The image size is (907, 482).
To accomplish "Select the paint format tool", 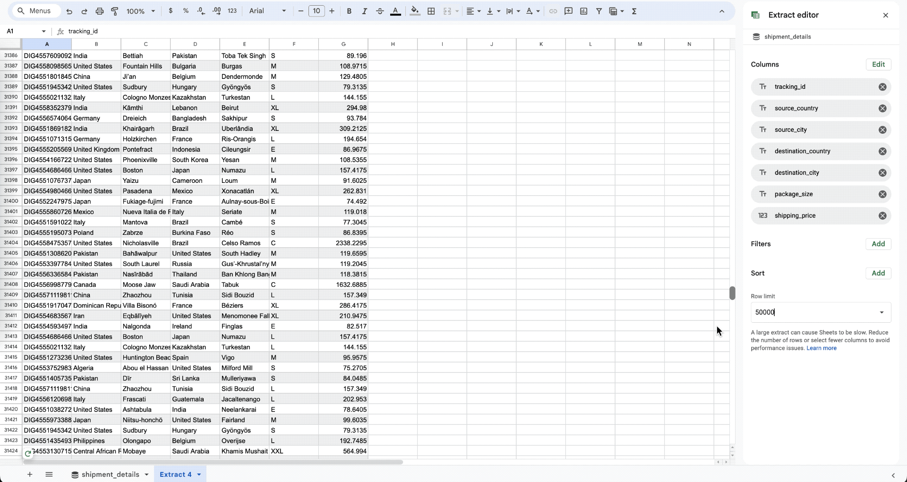I will click(x=115, y=11).
